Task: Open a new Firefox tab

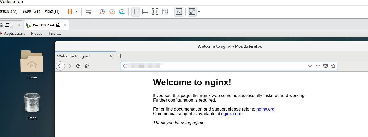Action: coord(121,56)
